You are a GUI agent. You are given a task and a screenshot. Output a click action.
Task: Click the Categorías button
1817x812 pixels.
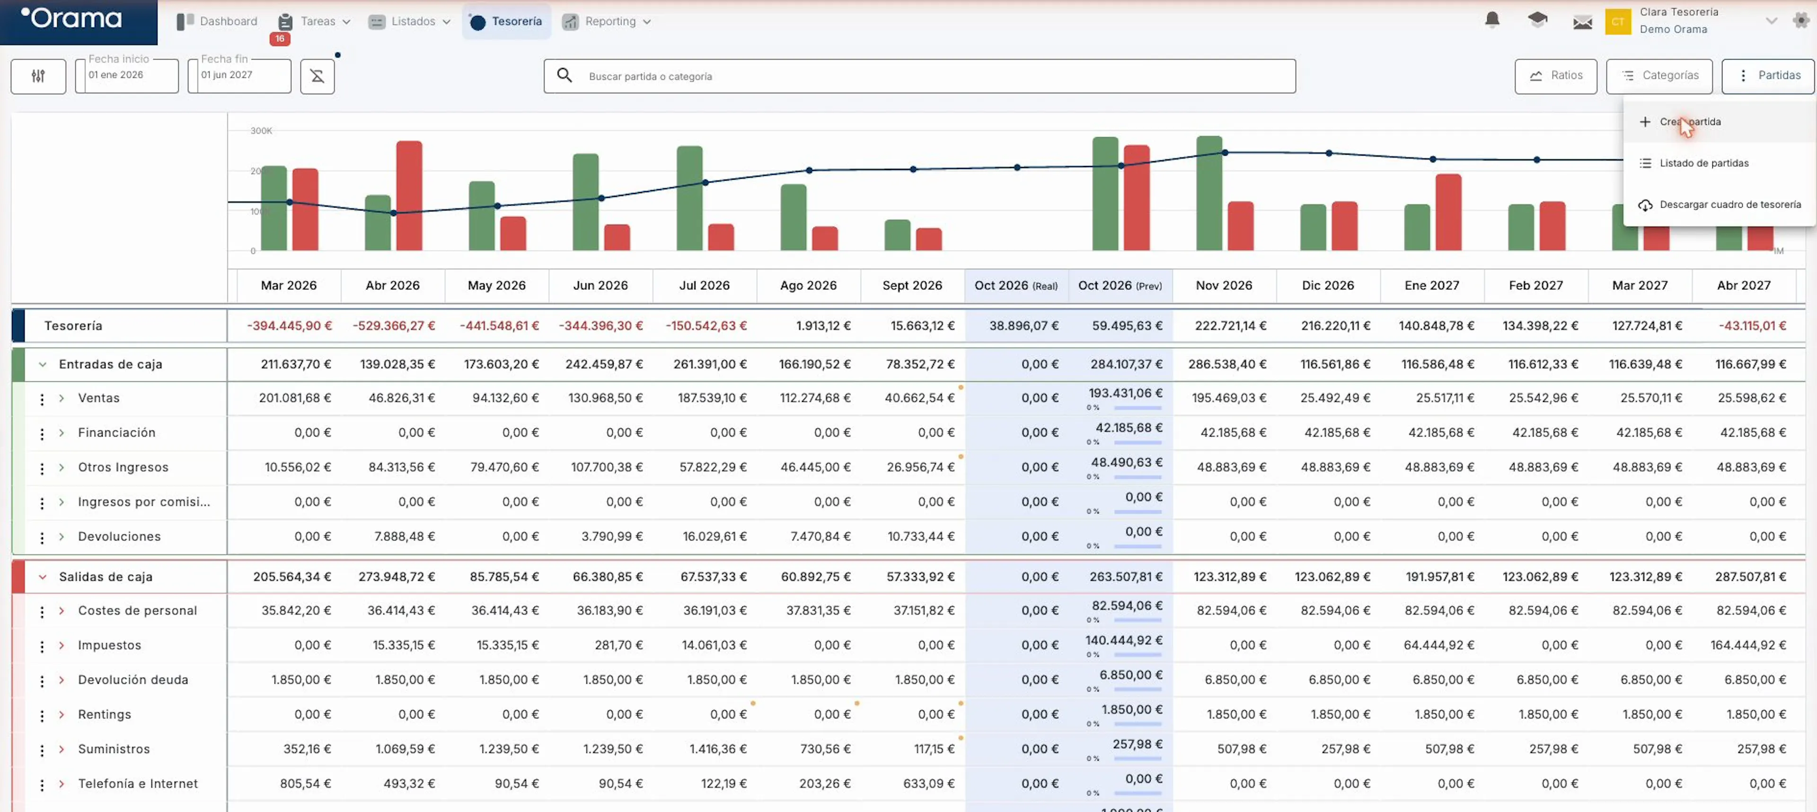(x=1659, y=76)
